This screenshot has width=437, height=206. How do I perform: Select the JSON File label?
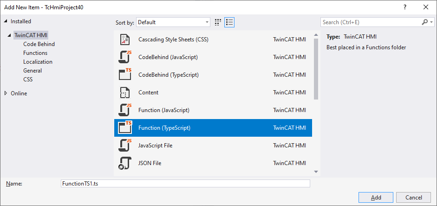(x=150, y=163)
